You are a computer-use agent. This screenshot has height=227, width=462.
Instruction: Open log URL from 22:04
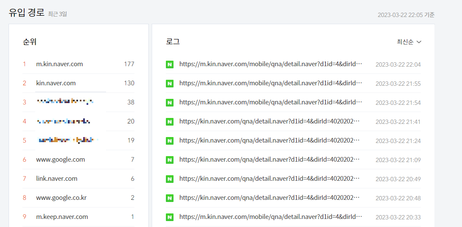(x=271, y=64)
